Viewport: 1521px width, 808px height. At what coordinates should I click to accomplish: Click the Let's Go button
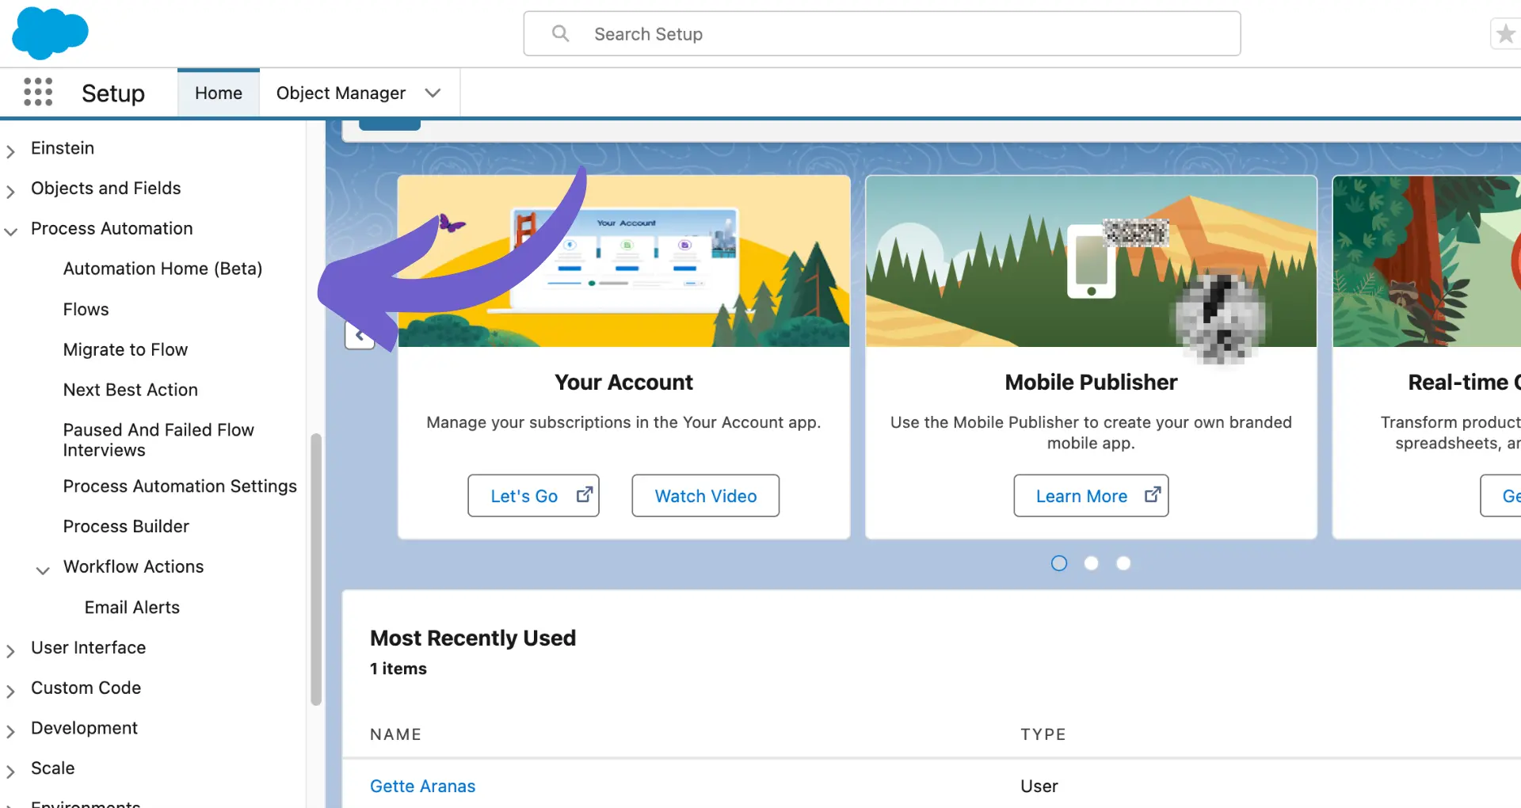point(533,496)
